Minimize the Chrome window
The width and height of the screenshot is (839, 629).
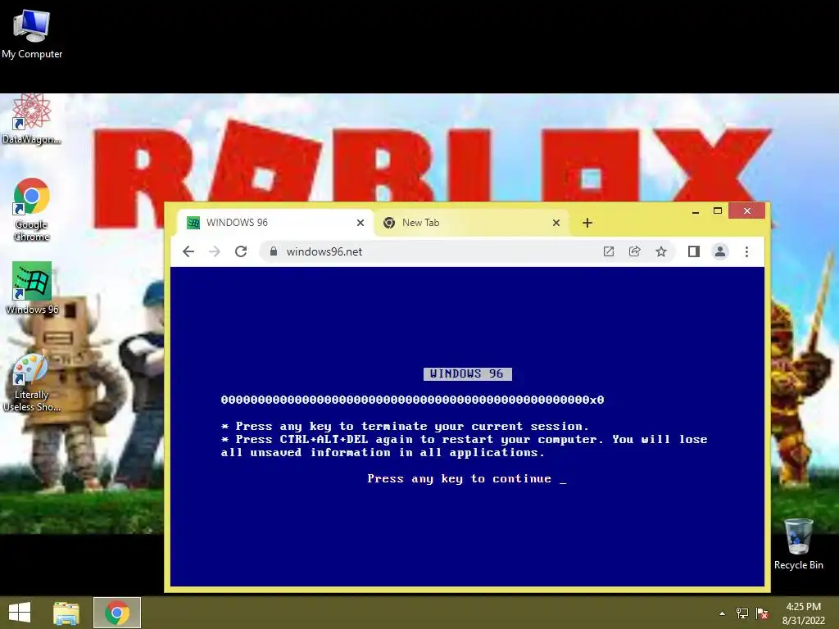[696, 211]
